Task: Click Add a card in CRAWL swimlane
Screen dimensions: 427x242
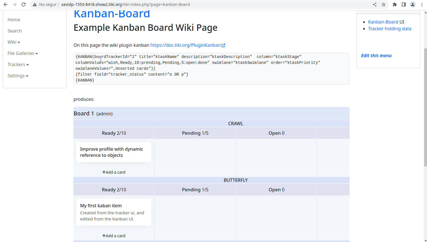Action: [114, 172]
